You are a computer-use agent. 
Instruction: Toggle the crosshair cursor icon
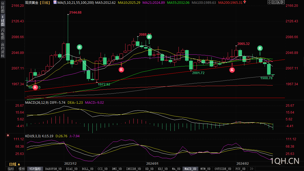270,2
